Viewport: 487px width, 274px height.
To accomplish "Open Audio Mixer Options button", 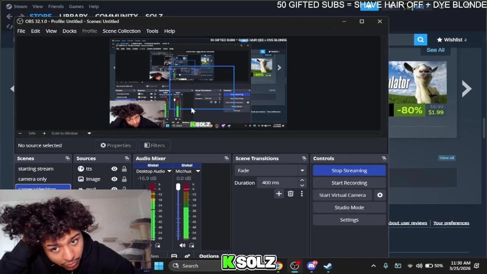I will 209,256.
